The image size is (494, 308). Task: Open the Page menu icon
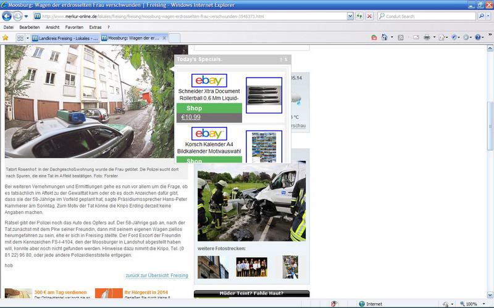coord(443,38)
